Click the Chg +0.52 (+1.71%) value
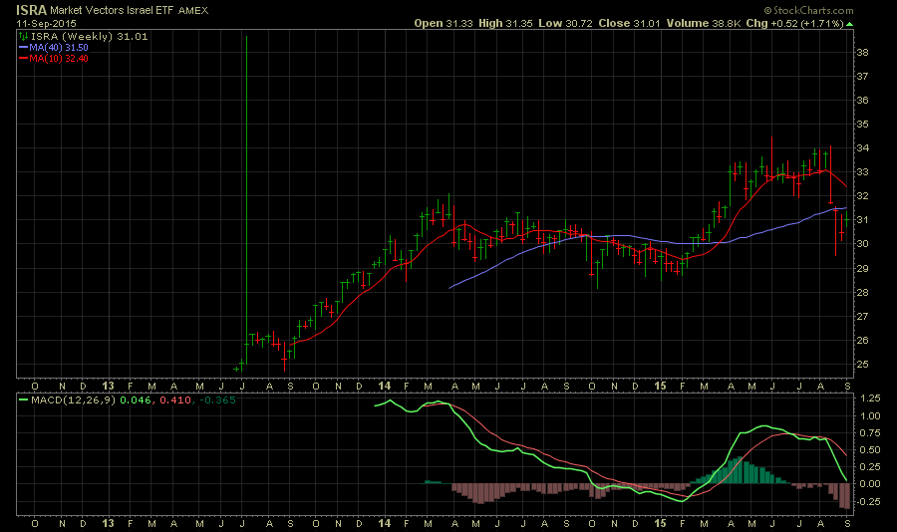This screenshot has width=897, height=532. [x=794, y=24]
